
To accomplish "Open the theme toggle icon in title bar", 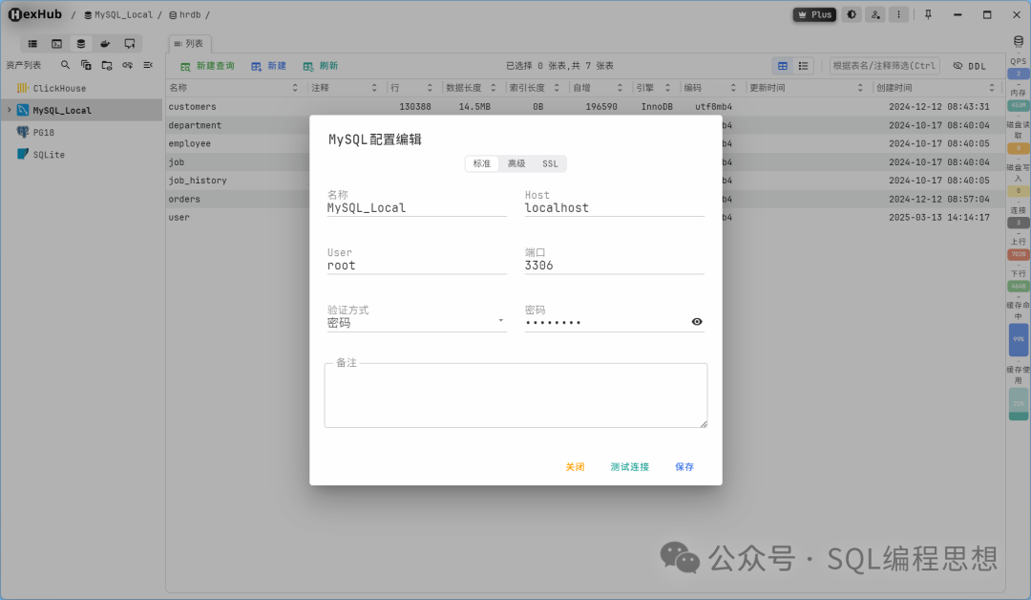I will [852, 14].
